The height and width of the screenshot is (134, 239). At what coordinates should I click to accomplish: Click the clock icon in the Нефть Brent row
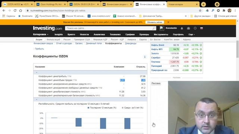pos(201,45)
